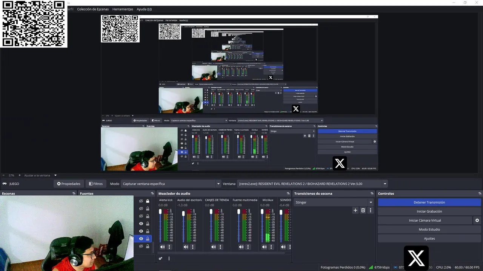The height and width of the screenshot is (271, 483).
Task: Open Alerta kick channel options menu
Action: (x=169, y=247)
